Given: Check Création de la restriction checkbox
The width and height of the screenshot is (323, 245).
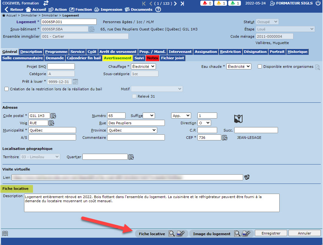Looking at the screenshot, I should (6, 89).
